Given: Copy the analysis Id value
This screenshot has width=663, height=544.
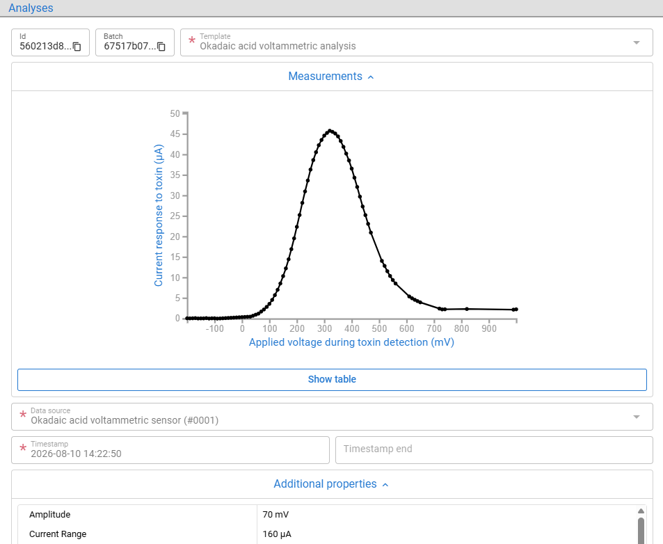Looking at the screenshot, I should 77,47.
